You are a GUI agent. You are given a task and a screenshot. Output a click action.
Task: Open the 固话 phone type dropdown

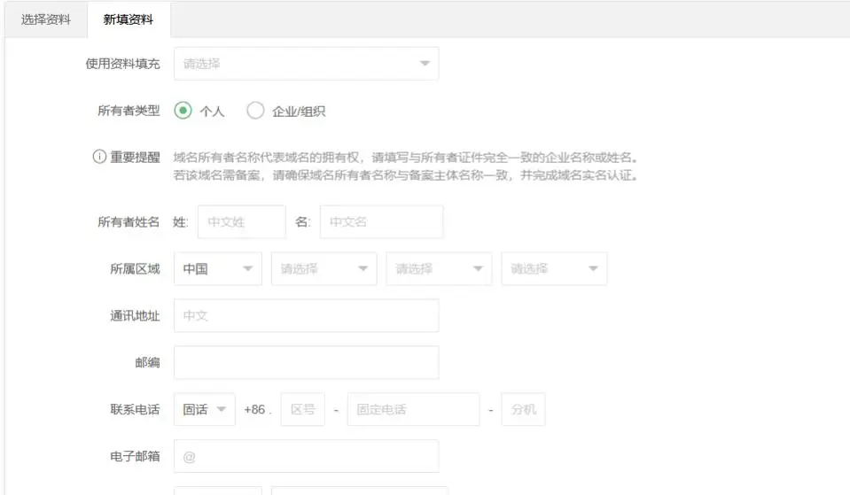(205, 409)
